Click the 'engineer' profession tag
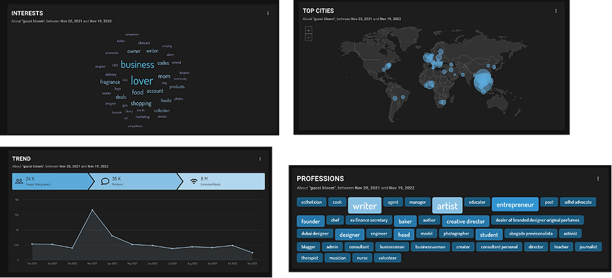The image size is (612, 278). [x=378, y=233]
